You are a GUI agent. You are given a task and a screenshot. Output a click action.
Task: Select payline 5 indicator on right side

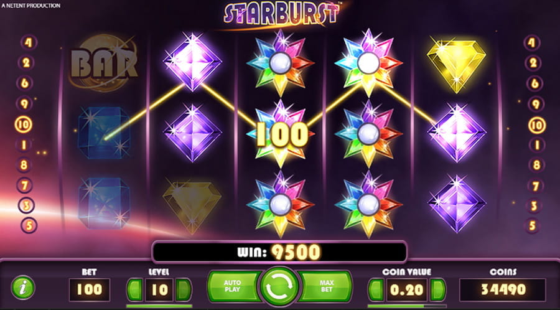tap(532, 226)
